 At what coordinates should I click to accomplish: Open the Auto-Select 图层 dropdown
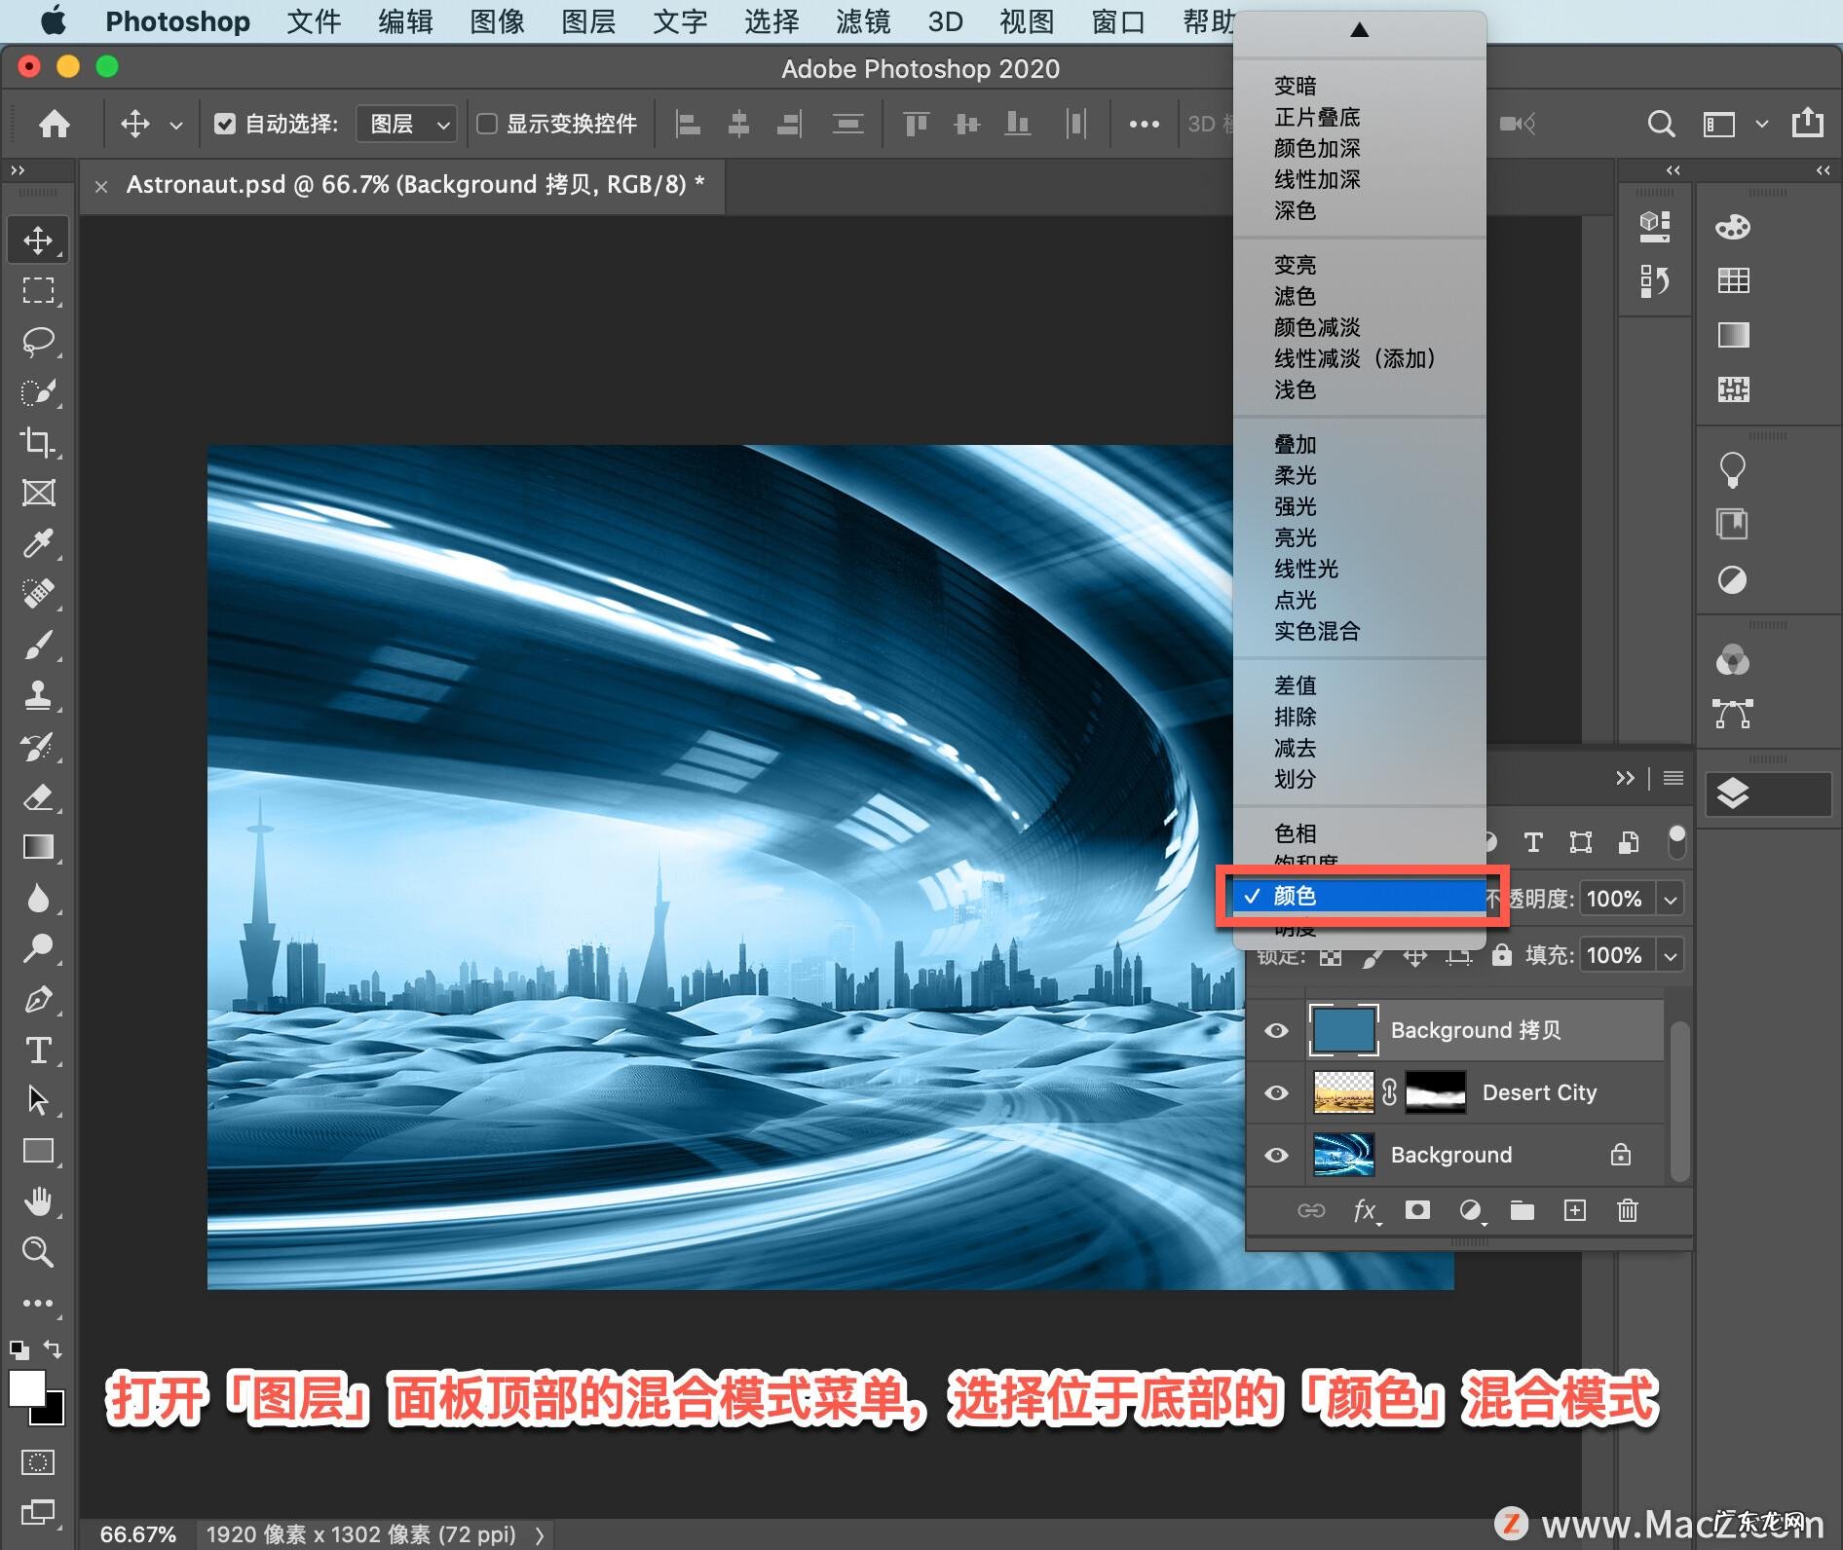click(407, 124)
